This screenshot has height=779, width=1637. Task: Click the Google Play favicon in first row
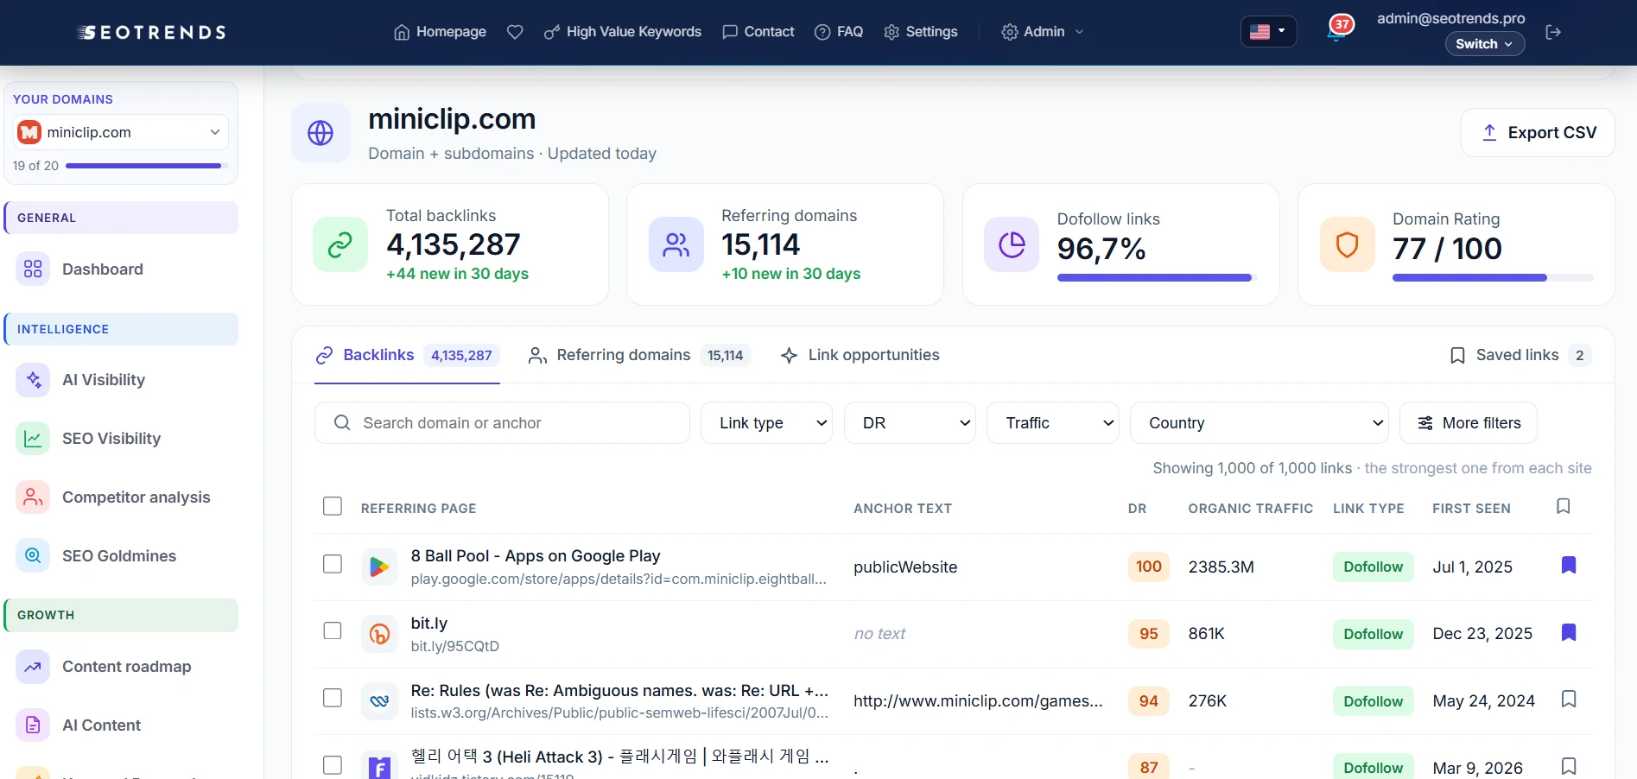[379, 567]
